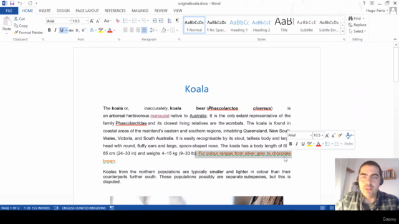Screen dimensions: 399x224
Task: Open the FILE tab
Action: click(x=9, y=11)
